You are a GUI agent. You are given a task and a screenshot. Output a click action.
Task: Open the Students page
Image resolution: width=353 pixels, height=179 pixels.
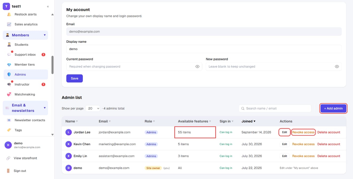[x=26, y=45]
